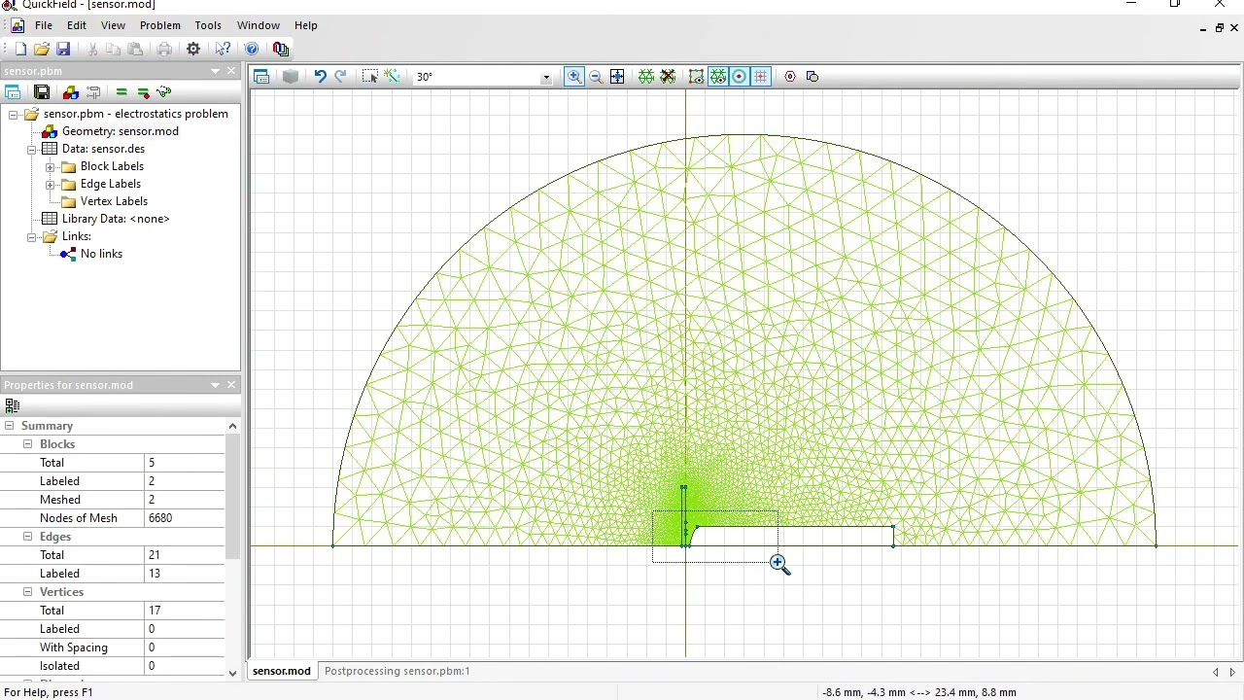Open the arc angle 30° dropdown
The width and height of the screenshot is (1244, 700).
[x=545, y=78]
